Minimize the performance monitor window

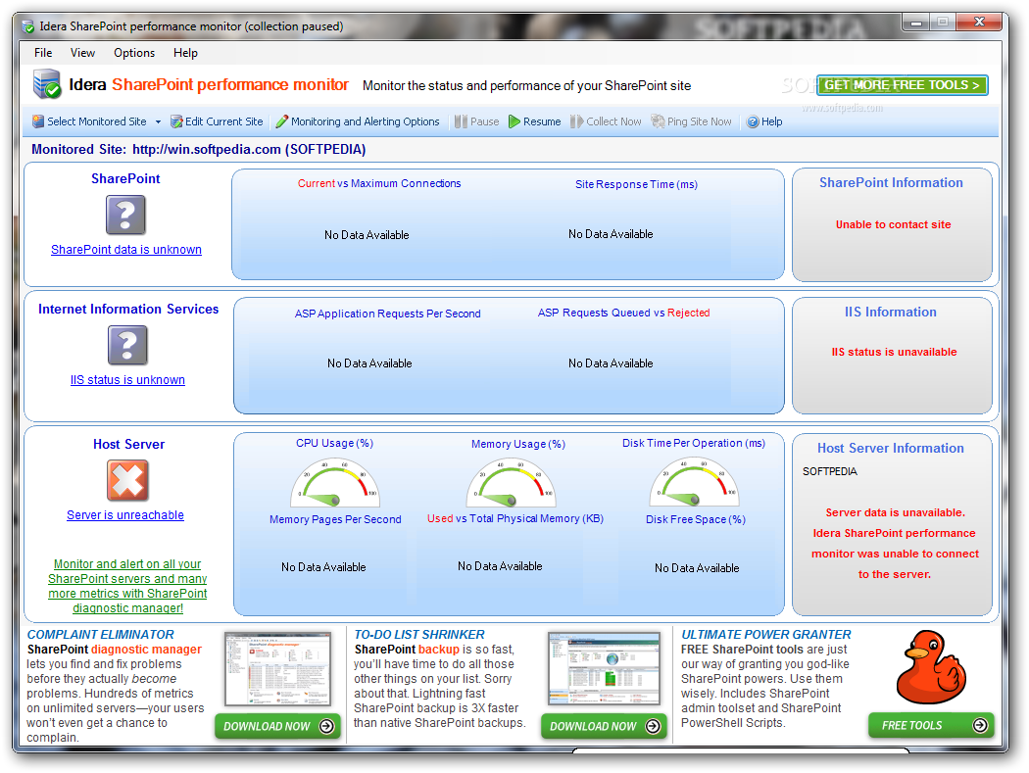(916, 23)
